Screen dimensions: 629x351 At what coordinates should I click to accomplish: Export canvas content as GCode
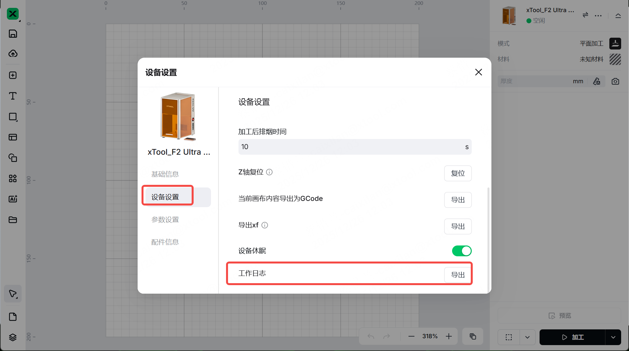[x=458, y=200]
